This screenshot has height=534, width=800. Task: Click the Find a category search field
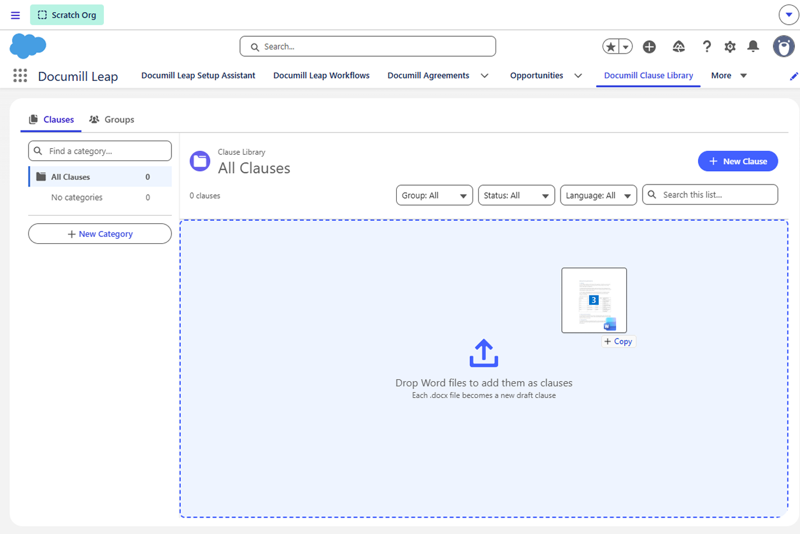(x=100, y=151)
